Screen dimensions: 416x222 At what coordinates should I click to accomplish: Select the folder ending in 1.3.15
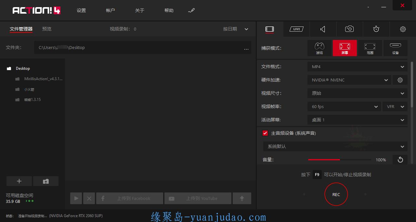click(x=32, y=100)
